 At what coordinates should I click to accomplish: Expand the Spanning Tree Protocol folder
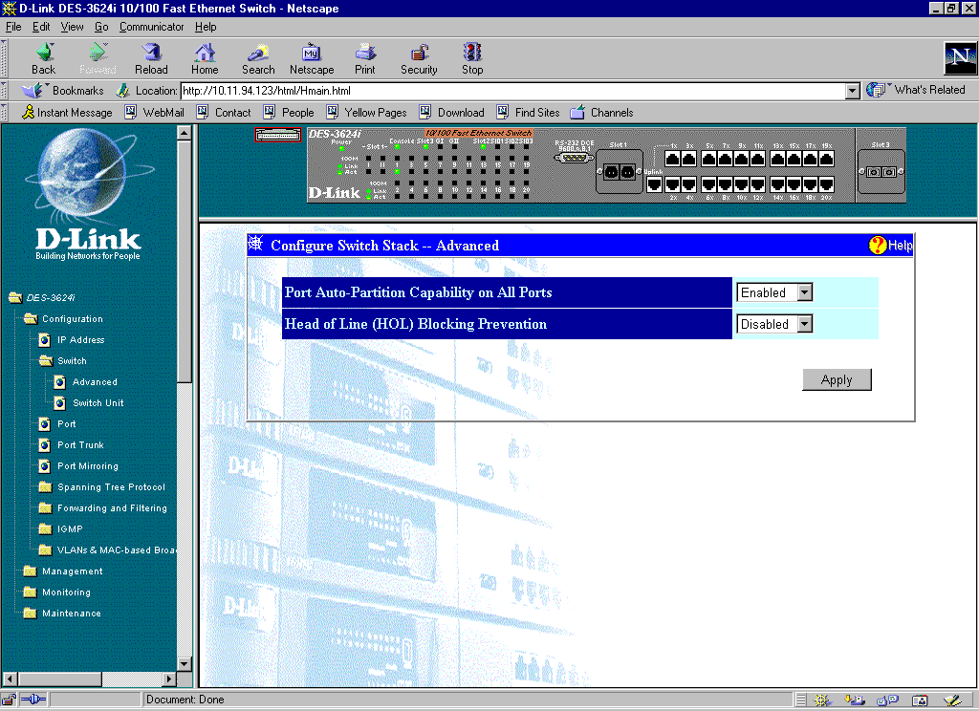[45, 487]
